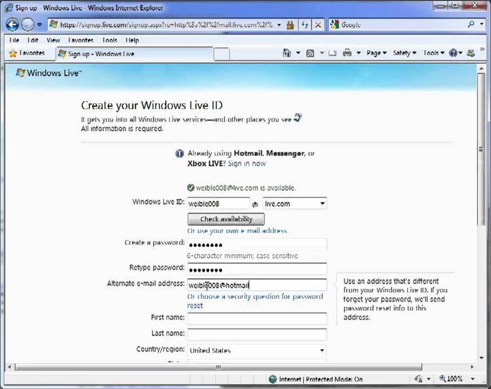Click the zoom magnifier 100% button

(451, 379)
